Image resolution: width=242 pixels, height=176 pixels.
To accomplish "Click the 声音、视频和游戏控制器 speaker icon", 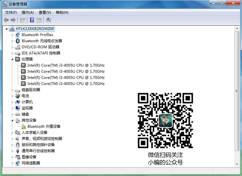I will click(x=18, y=139).
